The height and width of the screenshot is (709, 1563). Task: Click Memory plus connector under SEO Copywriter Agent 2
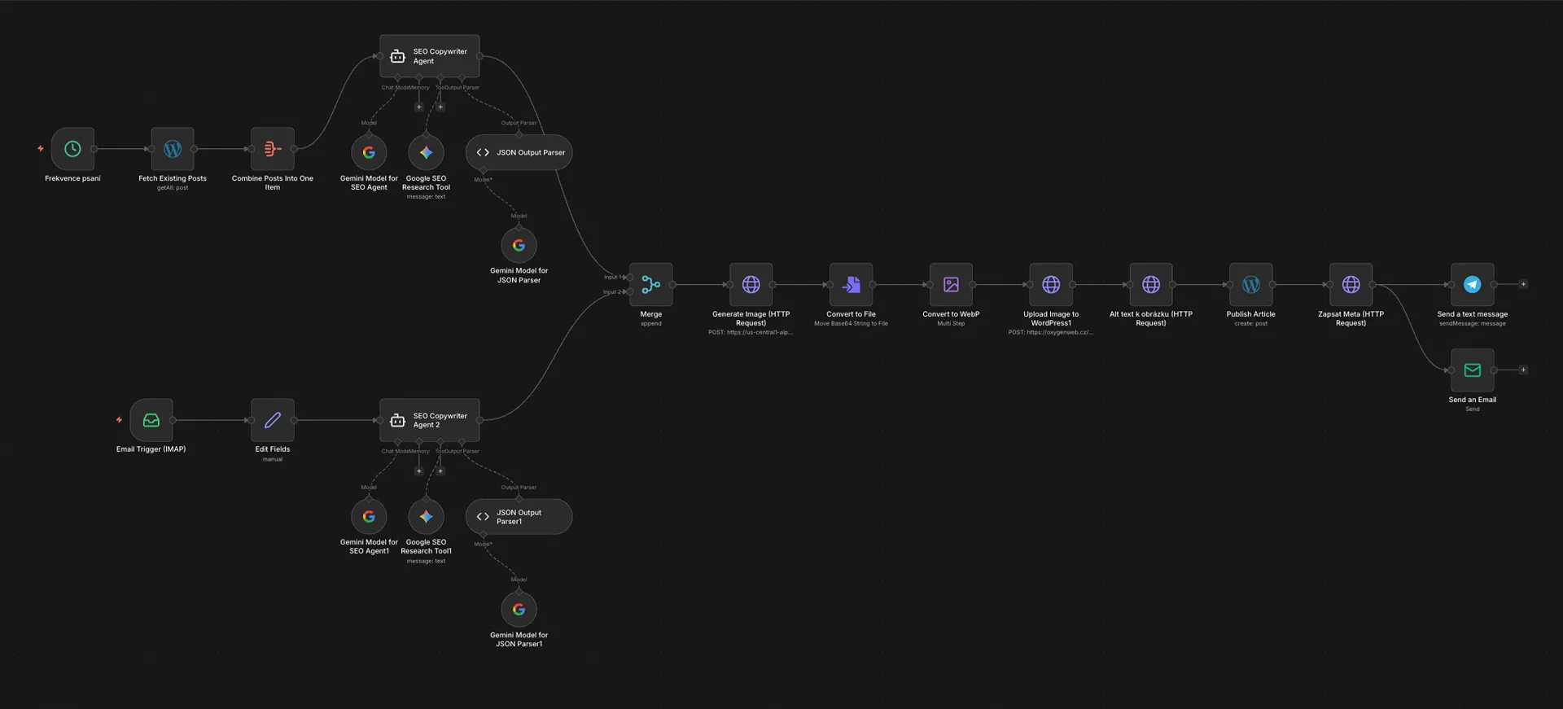(419, 470)
